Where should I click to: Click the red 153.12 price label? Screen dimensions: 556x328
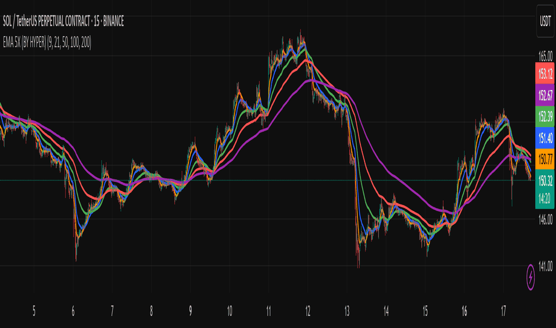pyautogui.click(x=545, y=73)
